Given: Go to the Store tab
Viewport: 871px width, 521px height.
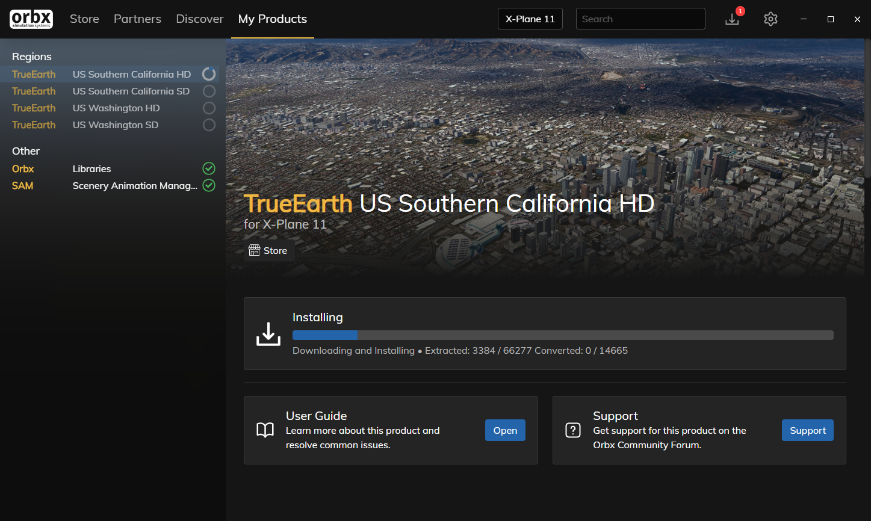Looking at the screenshot, I should point(84,19).
